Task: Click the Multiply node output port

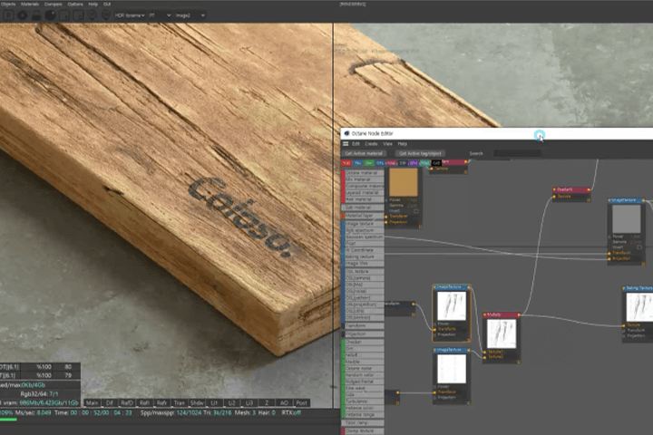Action: click(519, 315)
